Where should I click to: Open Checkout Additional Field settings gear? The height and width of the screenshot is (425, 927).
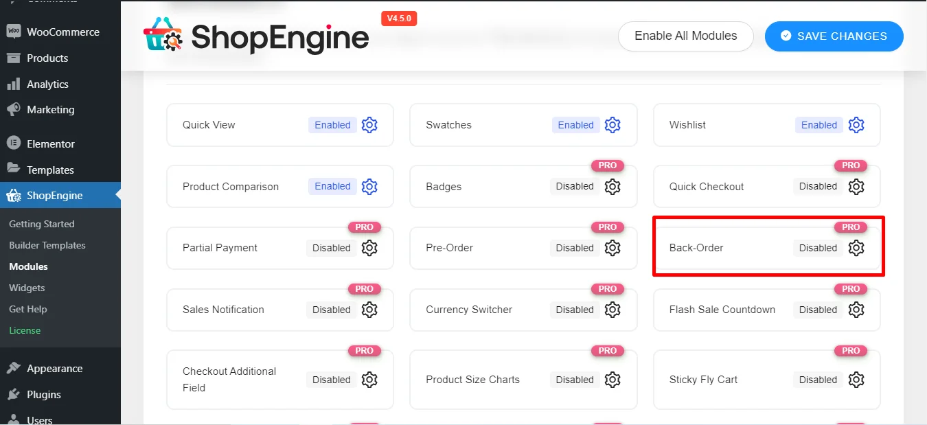pos(369,380)
